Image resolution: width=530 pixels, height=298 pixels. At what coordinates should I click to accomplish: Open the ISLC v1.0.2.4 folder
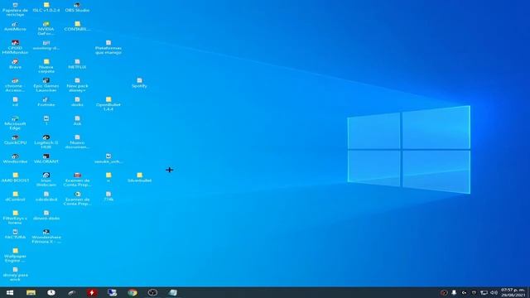coord(46,7)
